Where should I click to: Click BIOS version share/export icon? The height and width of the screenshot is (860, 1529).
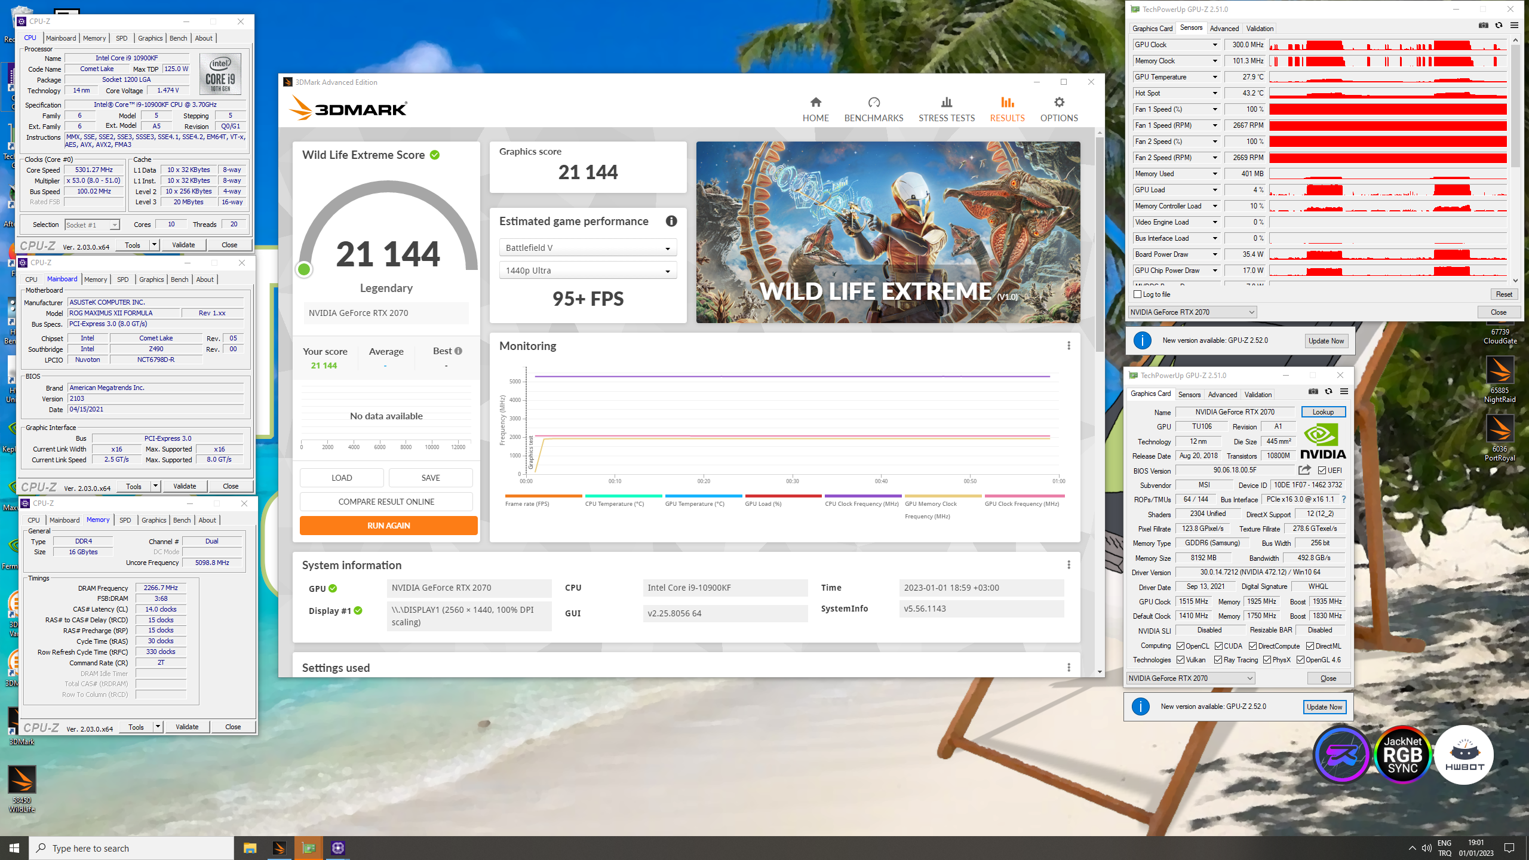point(1304,470)
